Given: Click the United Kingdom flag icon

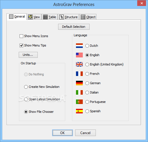Looking at the screenshot, I should (x=79, y=64).
